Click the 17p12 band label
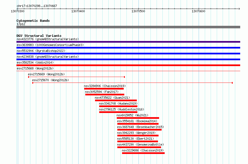 pyautogui.click(x=21, y=24)
